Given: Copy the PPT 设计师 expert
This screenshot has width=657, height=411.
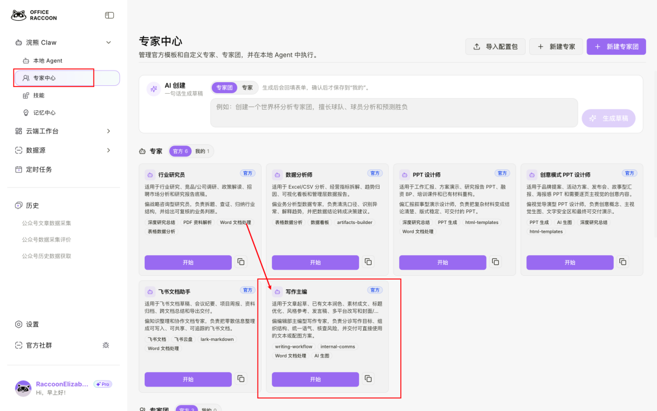Looking at the screenshot, I should [495, 262].
